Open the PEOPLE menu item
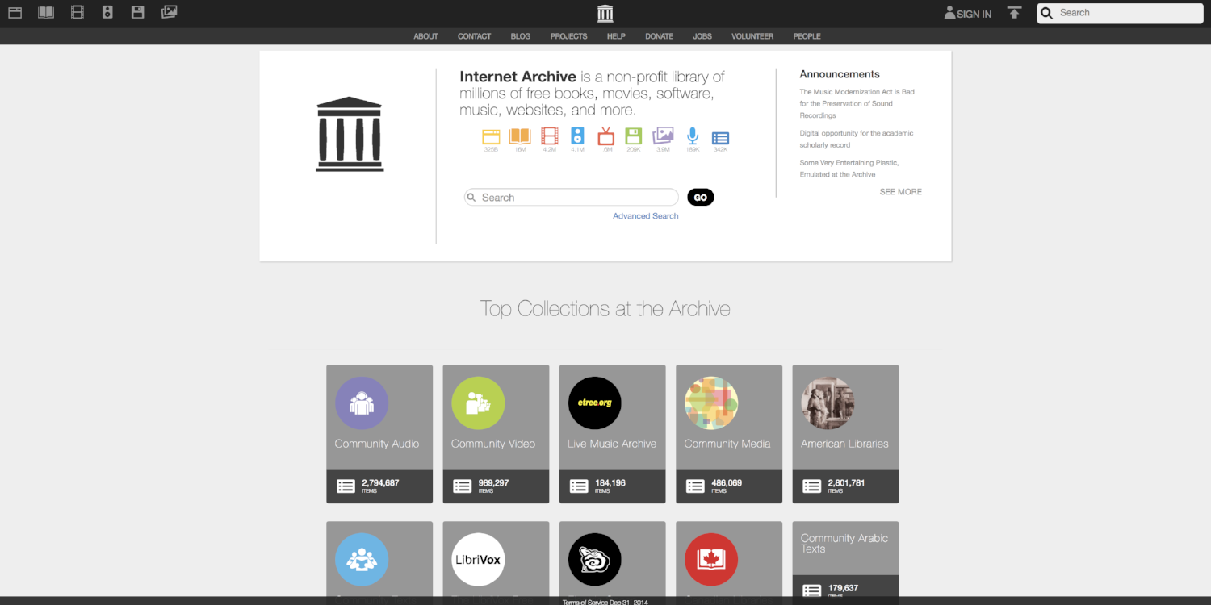This screenshot has width=1211, height=605. 807,36
